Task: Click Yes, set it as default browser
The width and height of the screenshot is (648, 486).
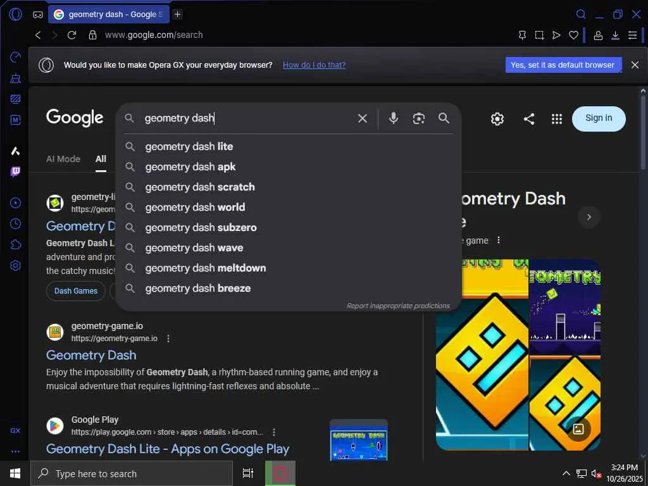Action: pos(563,65)
